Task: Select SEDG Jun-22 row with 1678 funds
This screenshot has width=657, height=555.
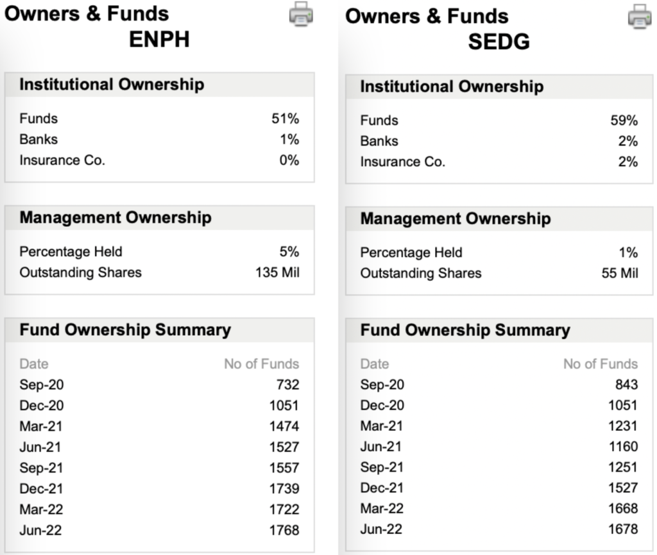Action: (x=499, y=529)
